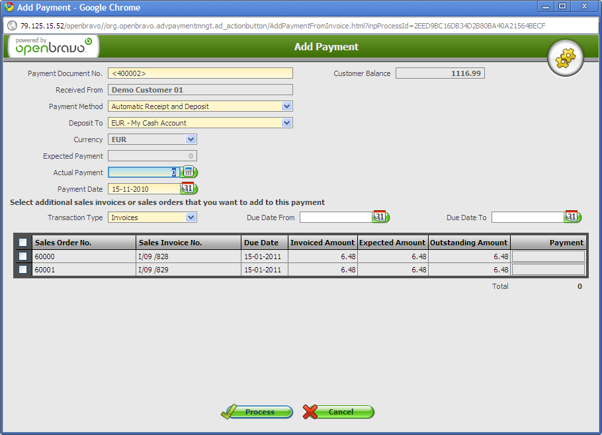Click the gears process icon in header
Viewport: 602px width, 435px height.
pos(566,59)
